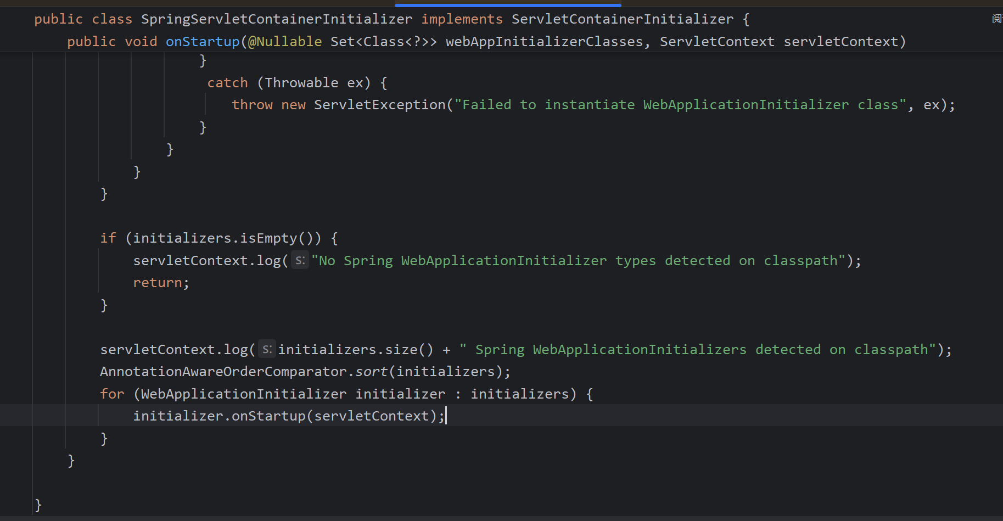
Task: Click the webAppInitializerClasses parameter
Action: tap(544, 42)
